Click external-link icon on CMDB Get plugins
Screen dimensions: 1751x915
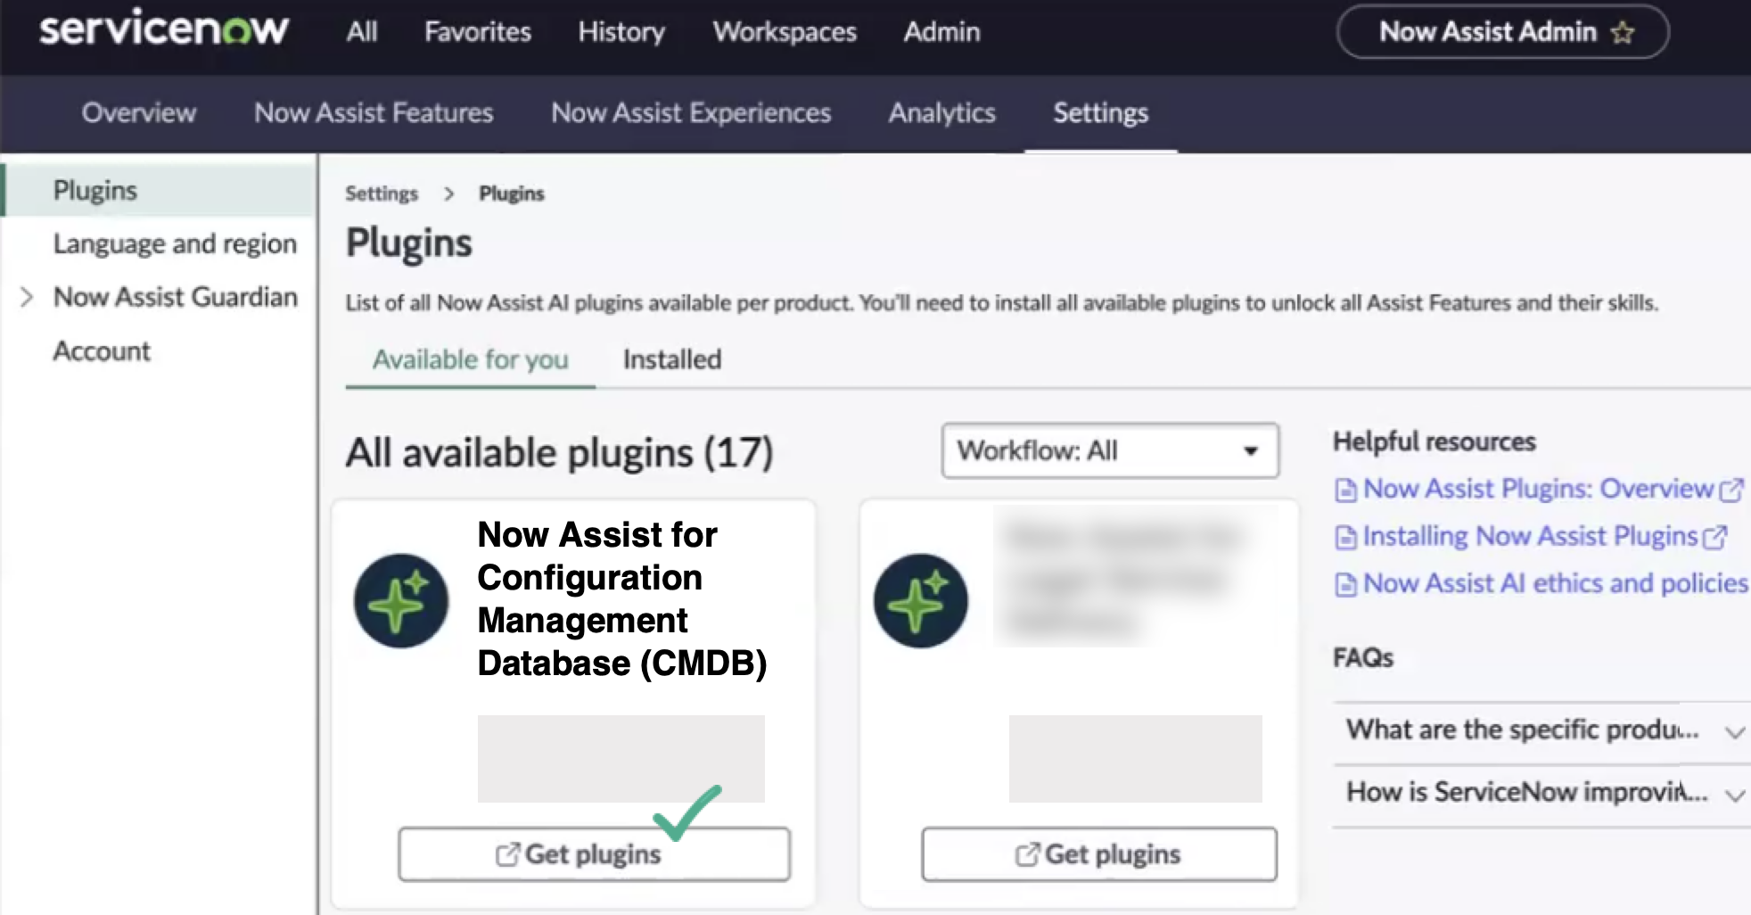[507, 854]
